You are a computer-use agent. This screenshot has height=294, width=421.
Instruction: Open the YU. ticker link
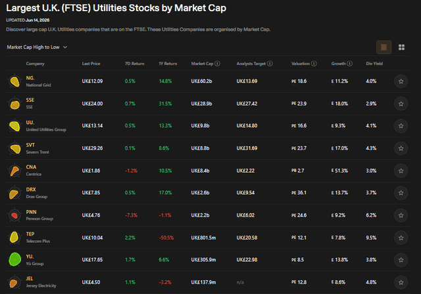[30, 256]
